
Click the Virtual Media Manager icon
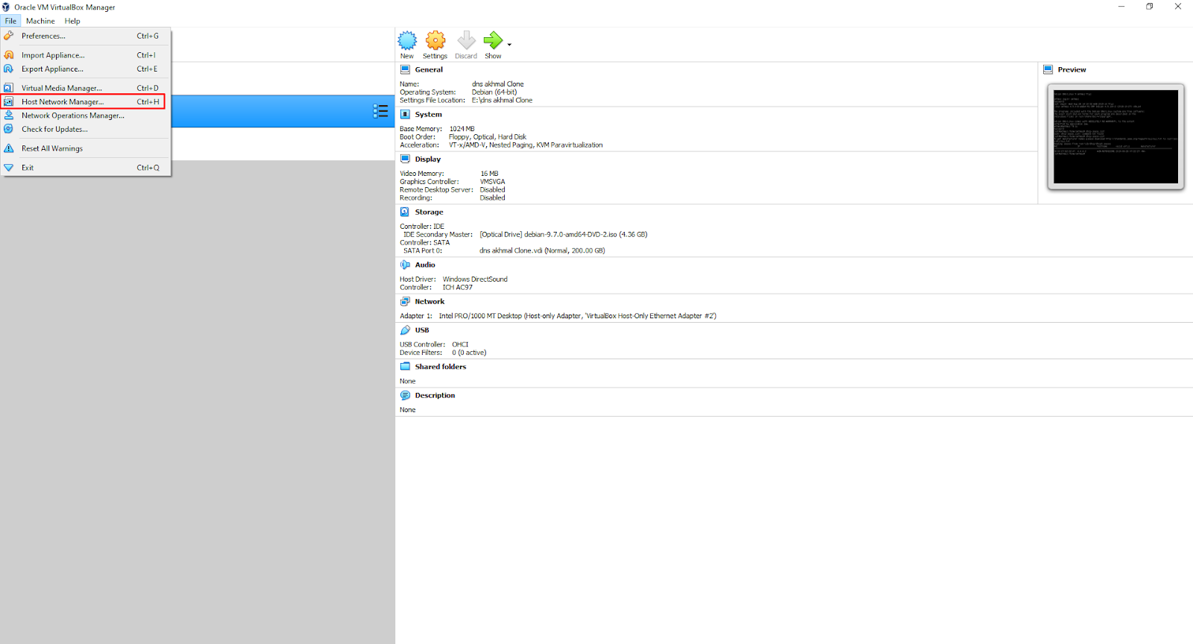tap(9, 88)
